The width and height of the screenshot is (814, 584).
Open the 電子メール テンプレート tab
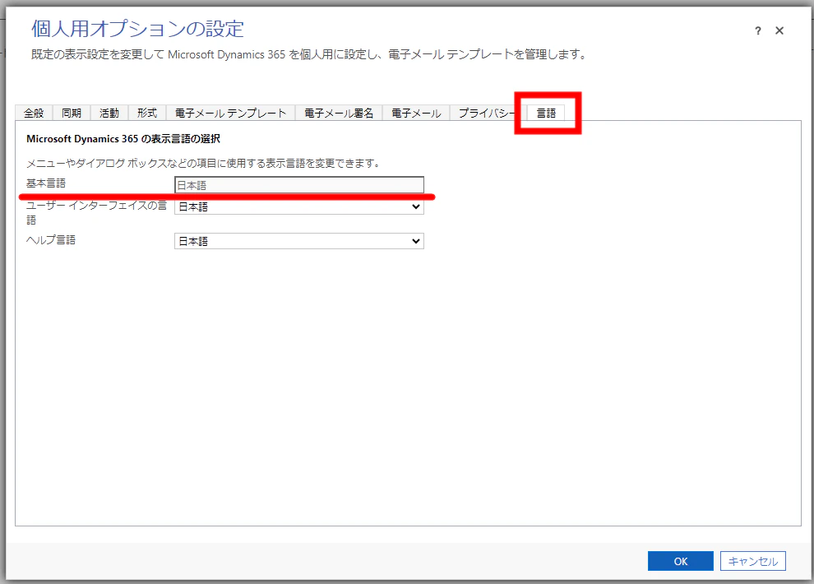coord(230,113)
